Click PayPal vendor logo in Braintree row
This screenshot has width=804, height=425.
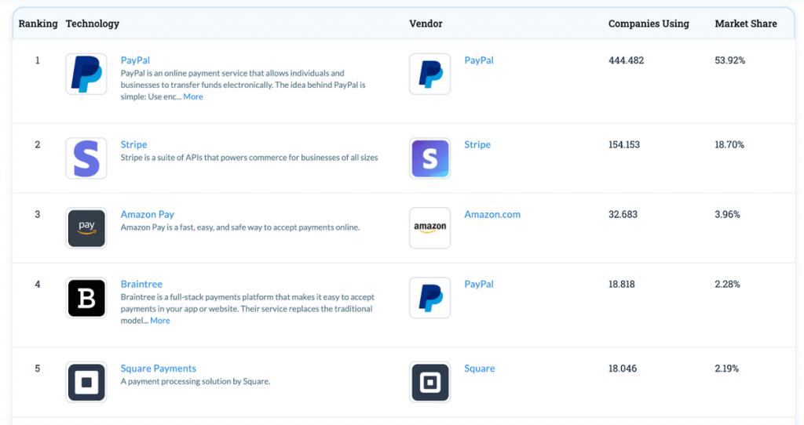click(429, 298)
